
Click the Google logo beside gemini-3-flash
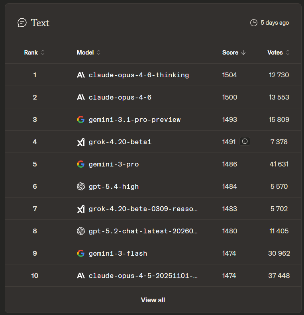coord(81,253)
